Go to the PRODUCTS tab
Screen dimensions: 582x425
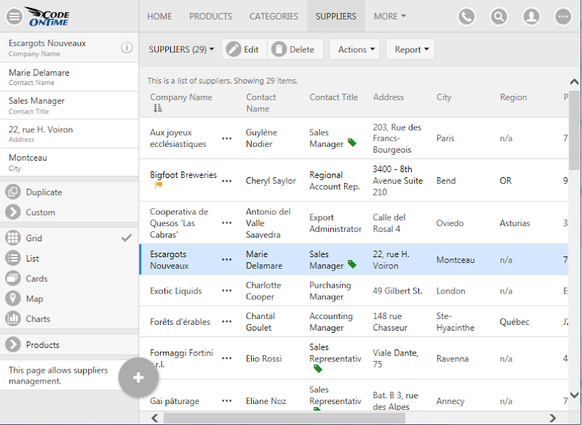pyautogui.click(x=210, y=16)
